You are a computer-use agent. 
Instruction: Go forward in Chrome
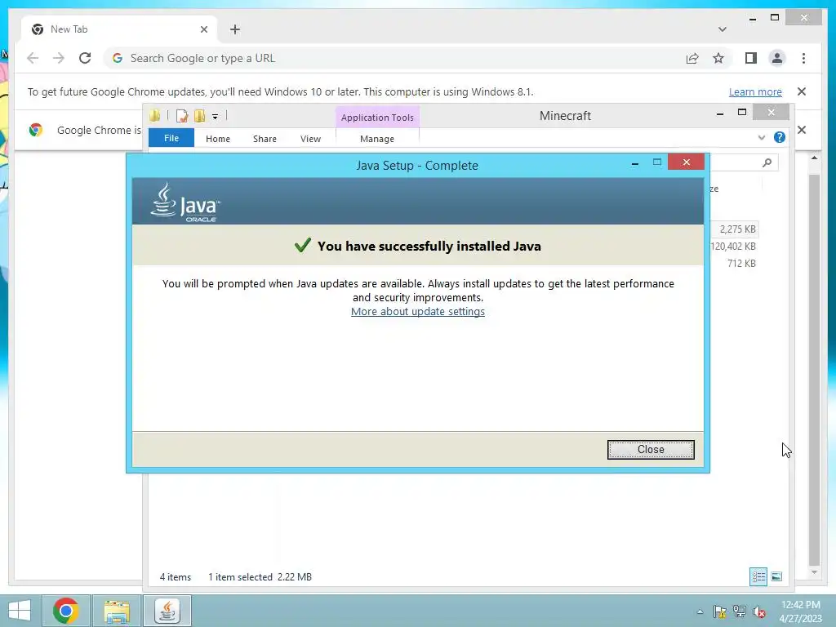(x=59, y=58)
